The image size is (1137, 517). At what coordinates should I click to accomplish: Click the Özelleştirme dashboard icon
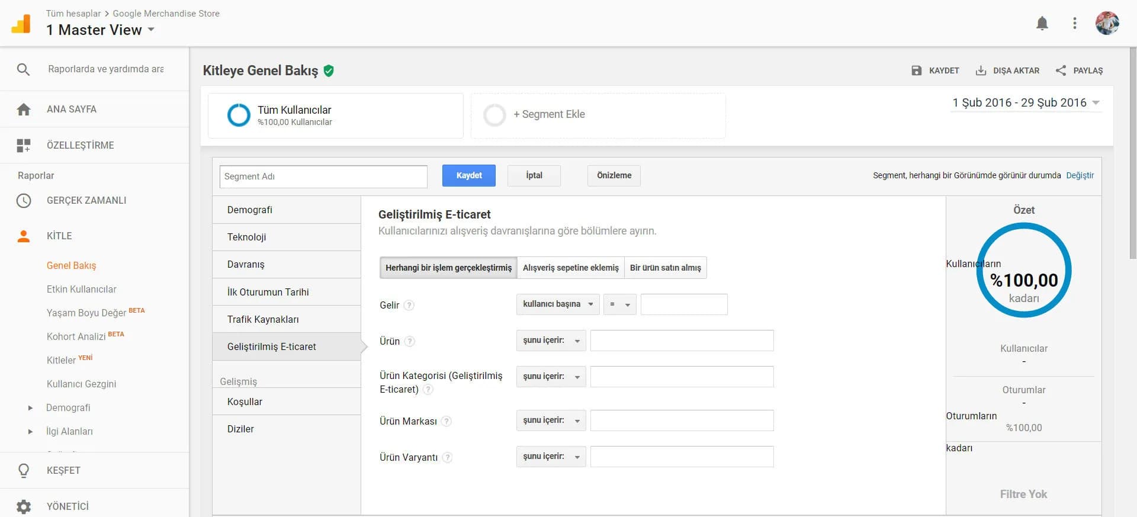24,145
